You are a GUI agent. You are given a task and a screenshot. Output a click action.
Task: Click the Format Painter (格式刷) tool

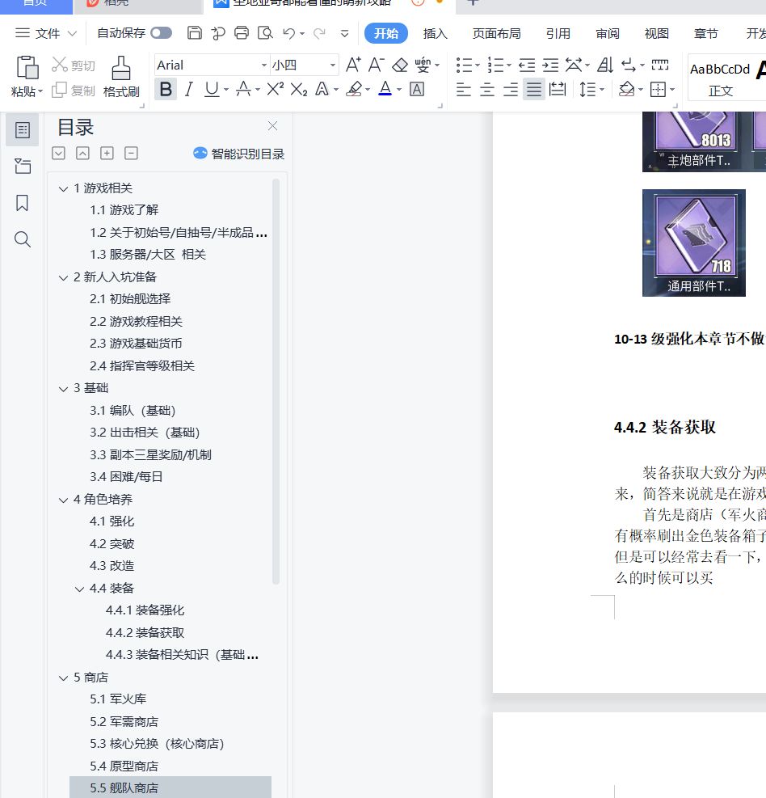pos(121,77)
